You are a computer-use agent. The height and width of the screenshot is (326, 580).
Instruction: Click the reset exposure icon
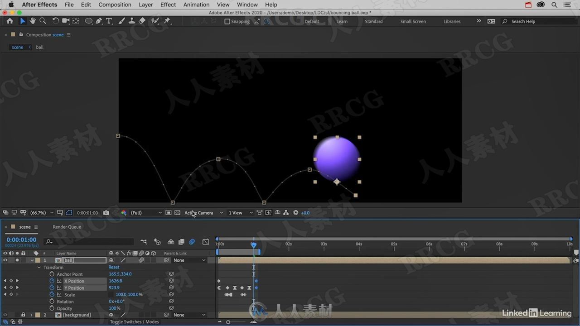pos(296,213)
